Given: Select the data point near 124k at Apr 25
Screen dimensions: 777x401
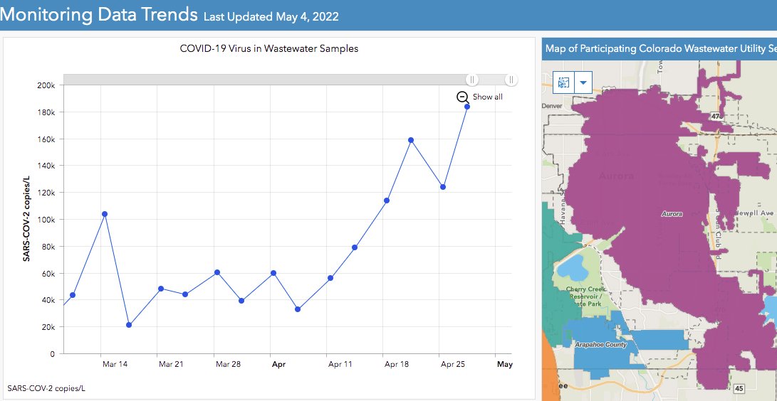Looking at the screenshot, I should (x=442, y=187).
